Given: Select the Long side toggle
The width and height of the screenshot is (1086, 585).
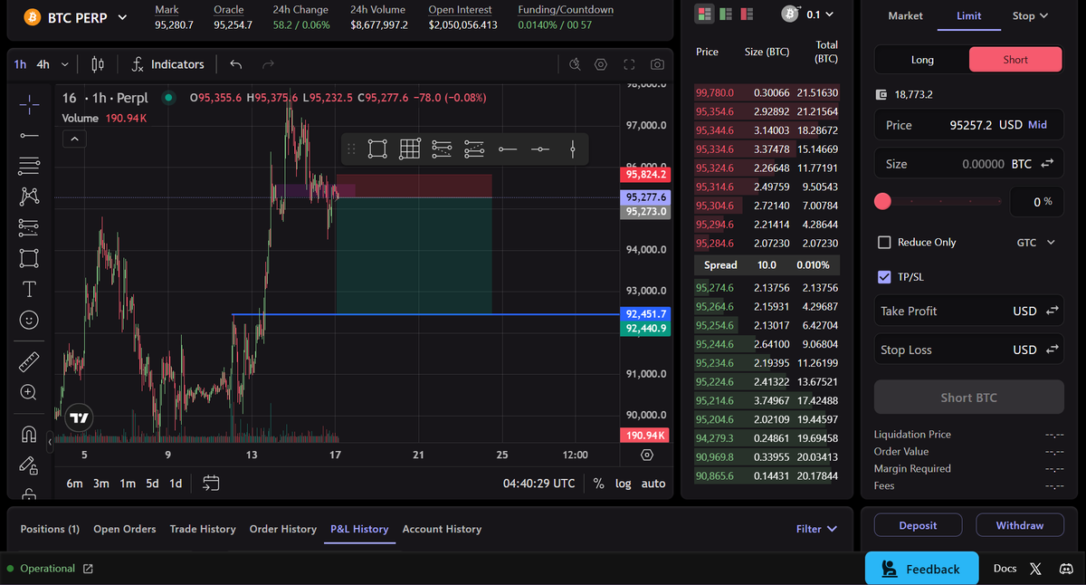Looking at the screenshot, I should [921, 60].
